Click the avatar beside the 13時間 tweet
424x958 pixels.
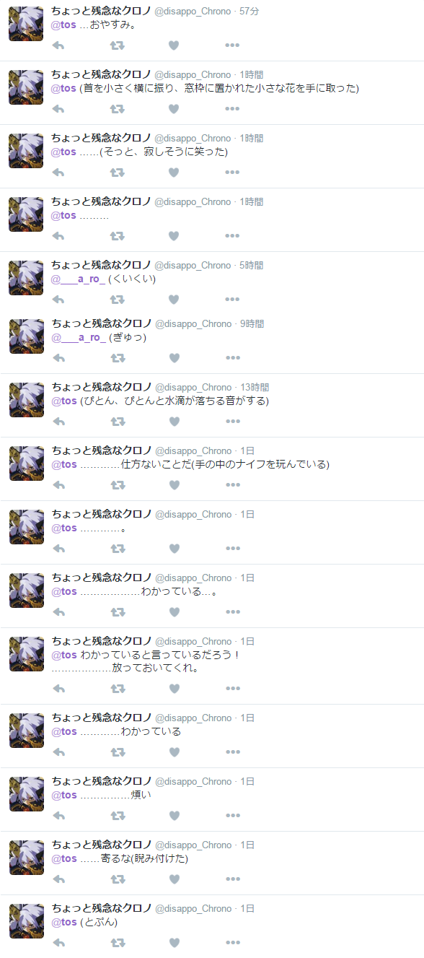(x=27, y=400)
